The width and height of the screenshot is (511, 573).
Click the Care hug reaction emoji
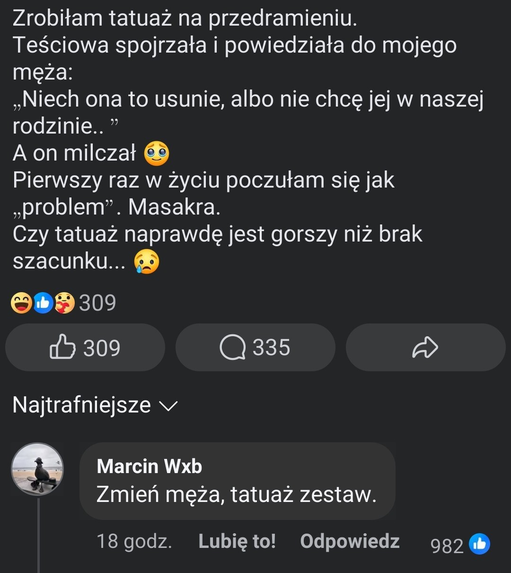coord(65,303)
